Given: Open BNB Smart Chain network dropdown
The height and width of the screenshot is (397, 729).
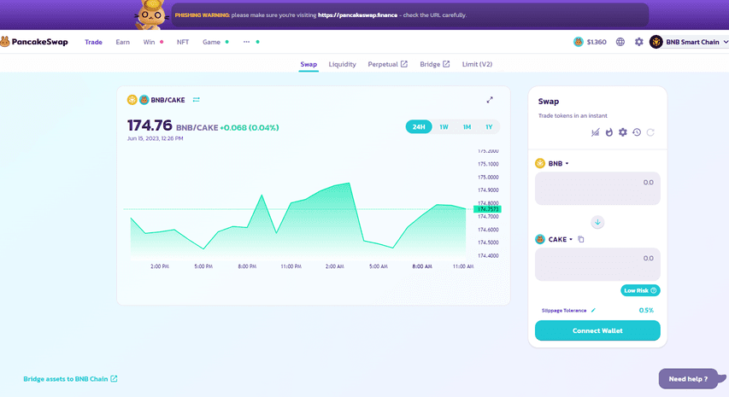Looking at the screenshot, I should pyautogui.click(x=689, y=42).
